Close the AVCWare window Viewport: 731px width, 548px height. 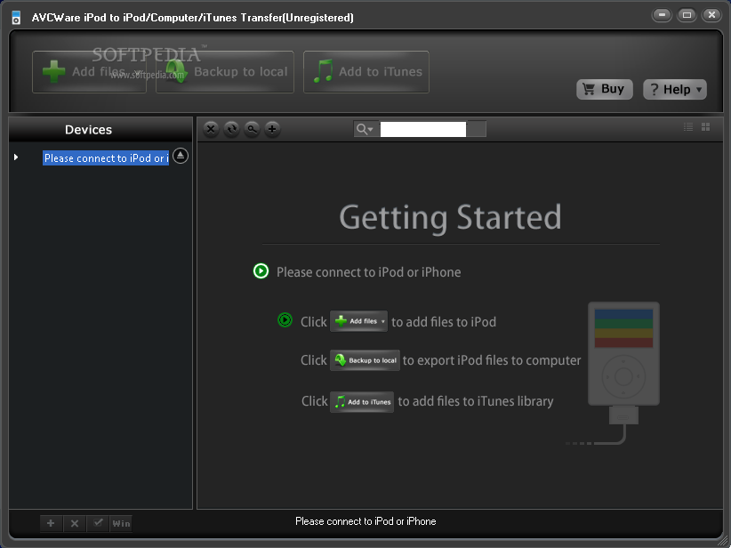(x=712, y=15)
